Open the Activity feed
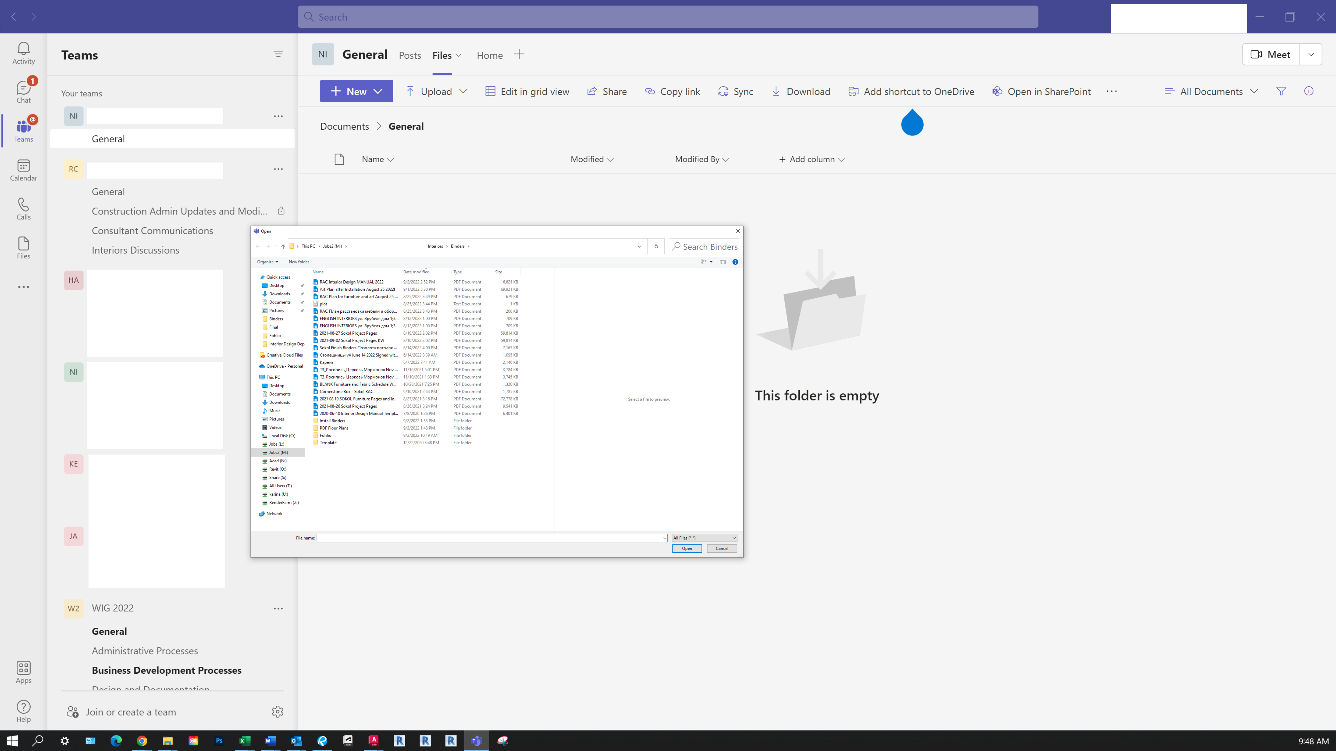 [x=23, y=52]
